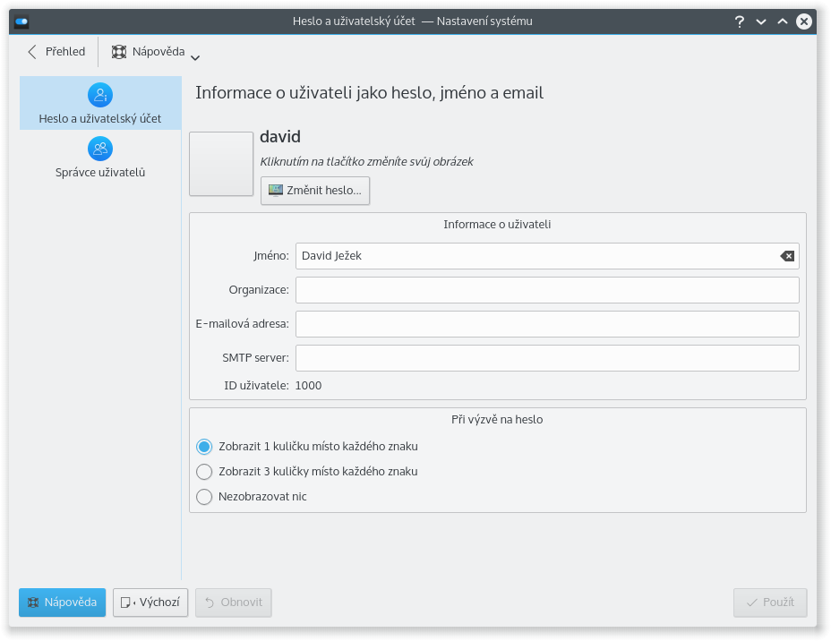Expand the Nápověda toolbar dropdown arrow
The width and height of the screenshot is (831, 641).
(195, 57)
